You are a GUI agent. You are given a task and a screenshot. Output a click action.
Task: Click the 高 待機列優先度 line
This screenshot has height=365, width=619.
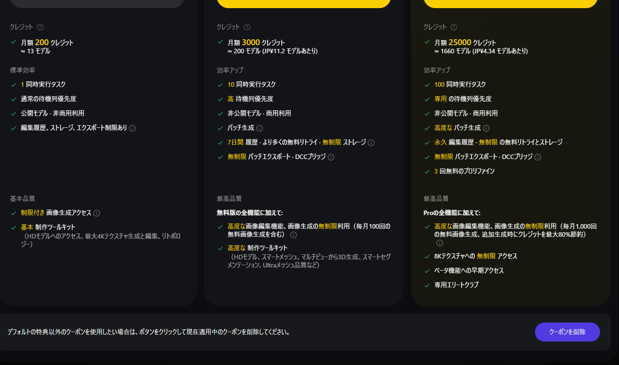coord(250,99)
